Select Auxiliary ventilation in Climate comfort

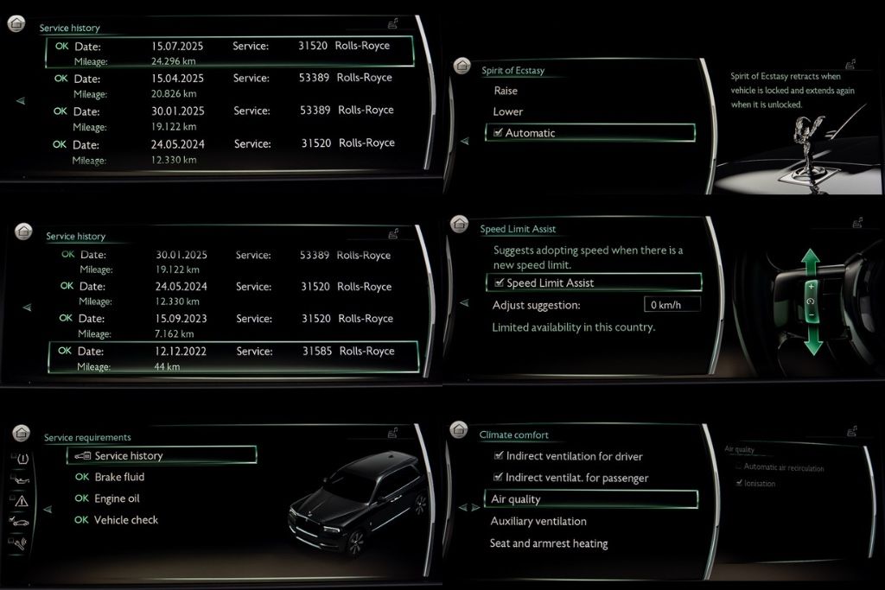pos(538,521)
